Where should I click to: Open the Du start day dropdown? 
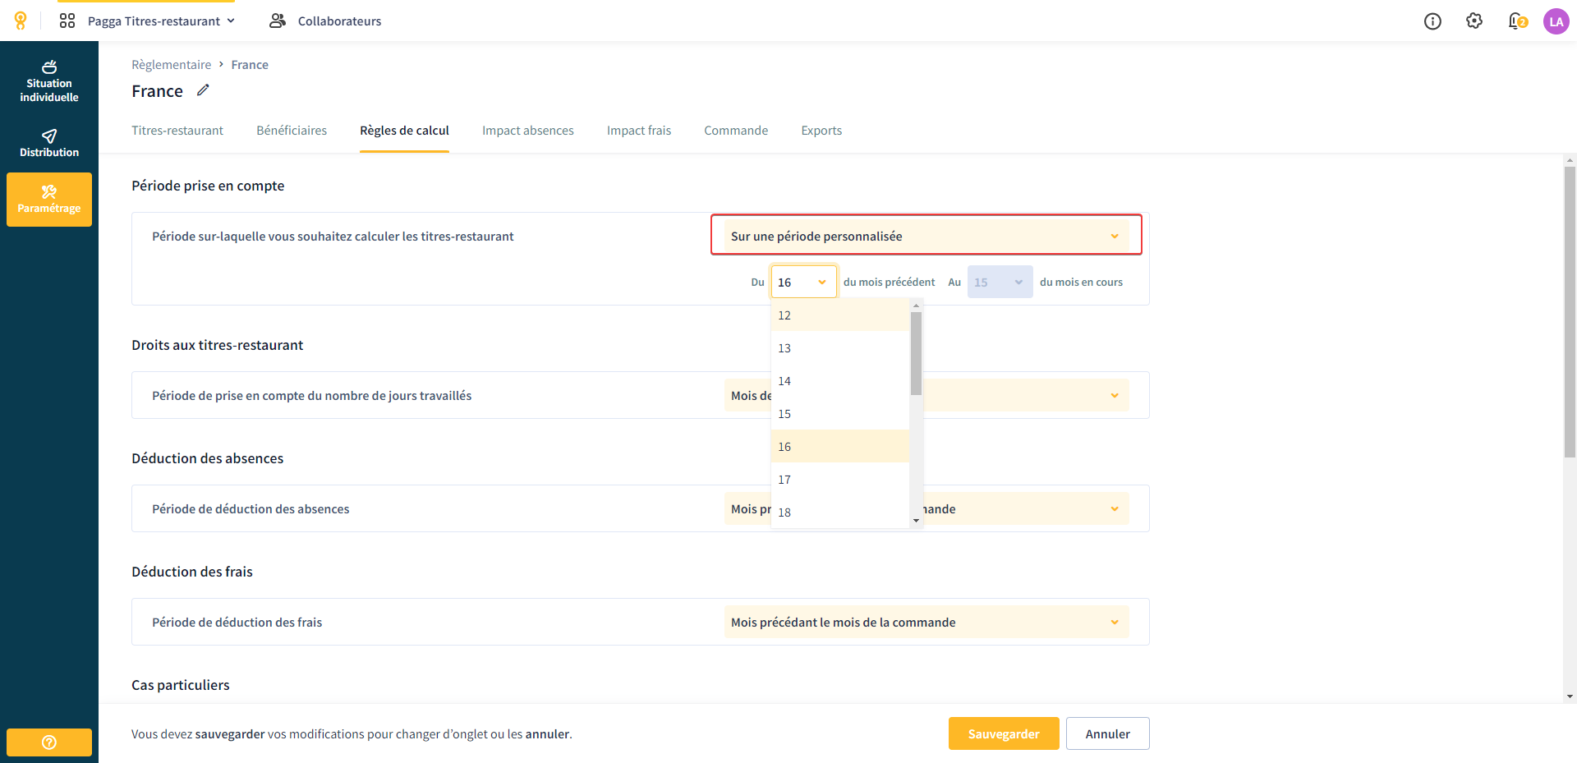(x=803, y=282)
